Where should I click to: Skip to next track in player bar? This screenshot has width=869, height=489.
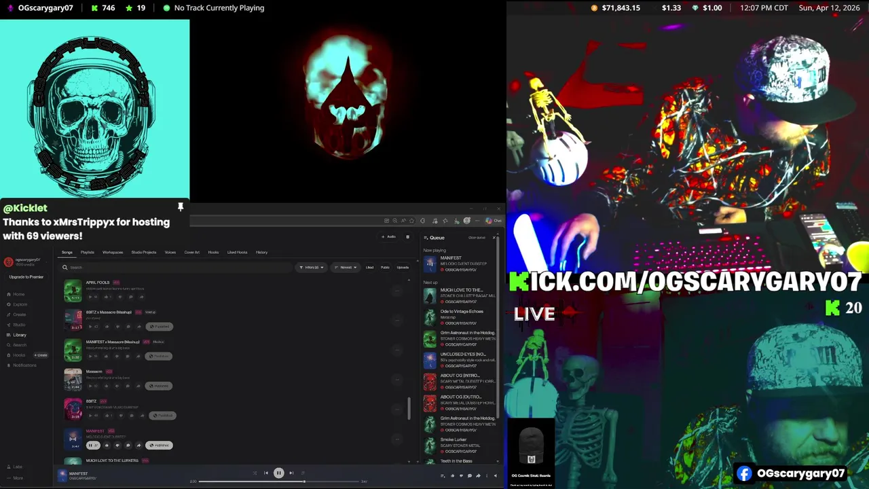pos(291,473)
